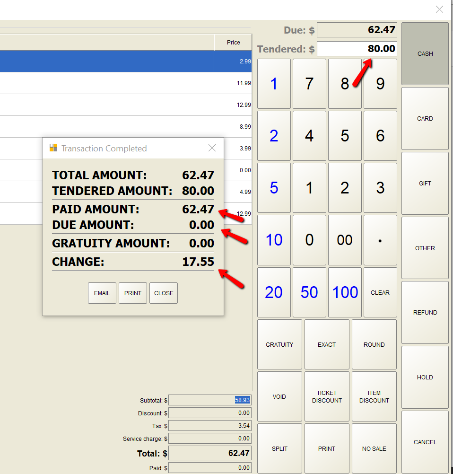Tap keypad digit 0
Screen dimensions: 453x474
tap(309, 240)
